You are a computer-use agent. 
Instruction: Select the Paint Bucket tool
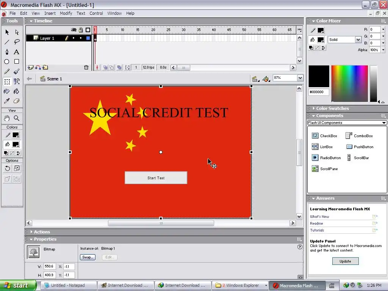coord(17,91)
